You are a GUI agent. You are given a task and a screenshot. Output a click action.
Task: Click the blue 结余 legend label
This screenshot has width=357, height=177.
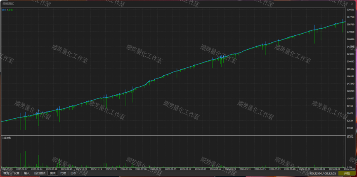click(4, 10)
